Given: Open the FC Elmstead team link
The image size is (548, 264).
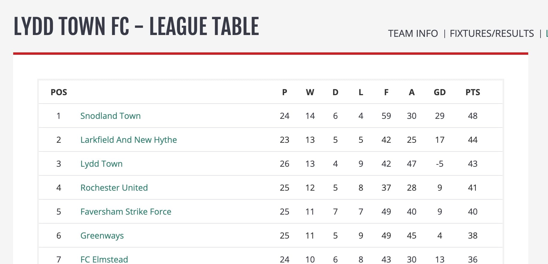Looking at the screenshot, I should [x=104, y=259].
